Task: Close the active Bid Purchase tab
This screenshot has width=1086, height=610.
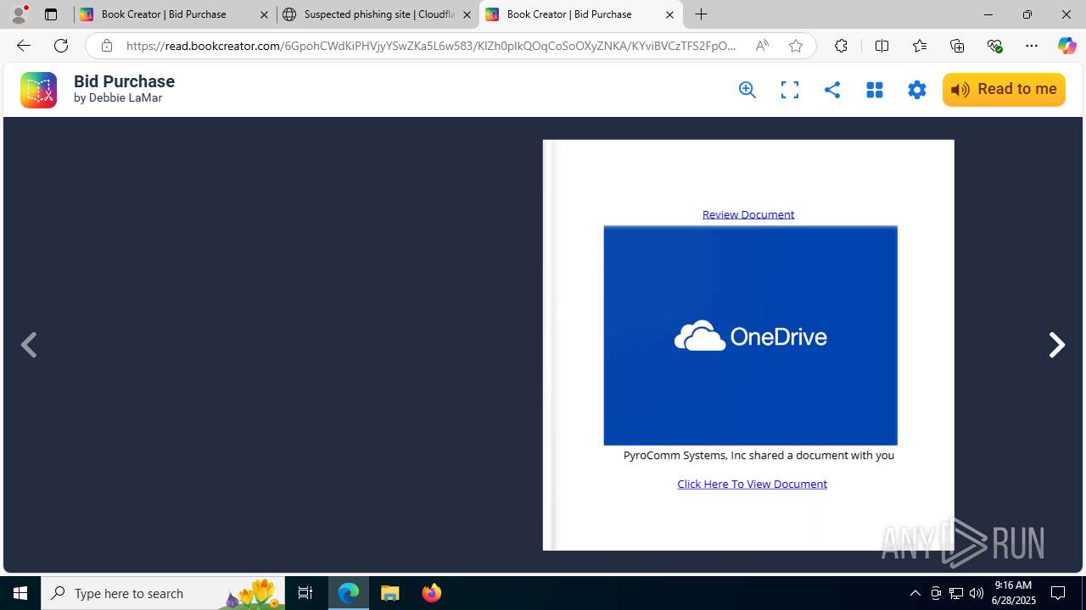Action: click(x=669, y=14)
